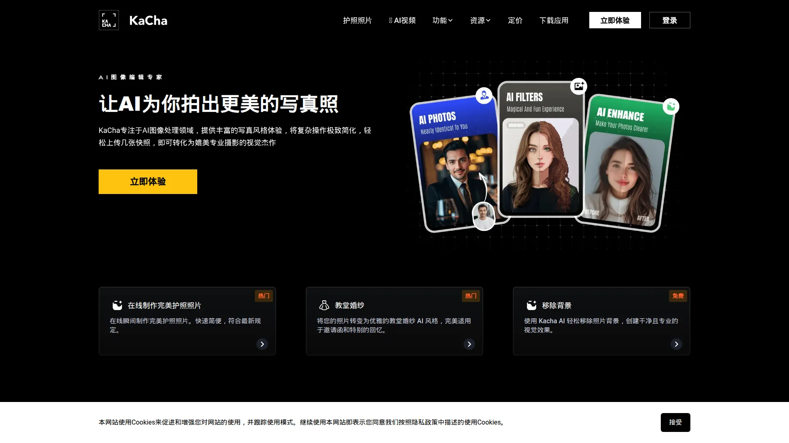This screenshot has height=443, width=789.
Task: Open the 定价 pricing page
Action: point(515,21)
